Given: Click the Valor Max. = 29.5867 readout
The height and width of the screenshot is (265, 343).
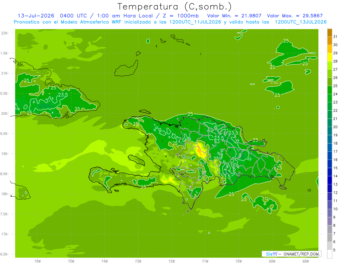Looking at the screenshot, I should [x=295, y=16].
